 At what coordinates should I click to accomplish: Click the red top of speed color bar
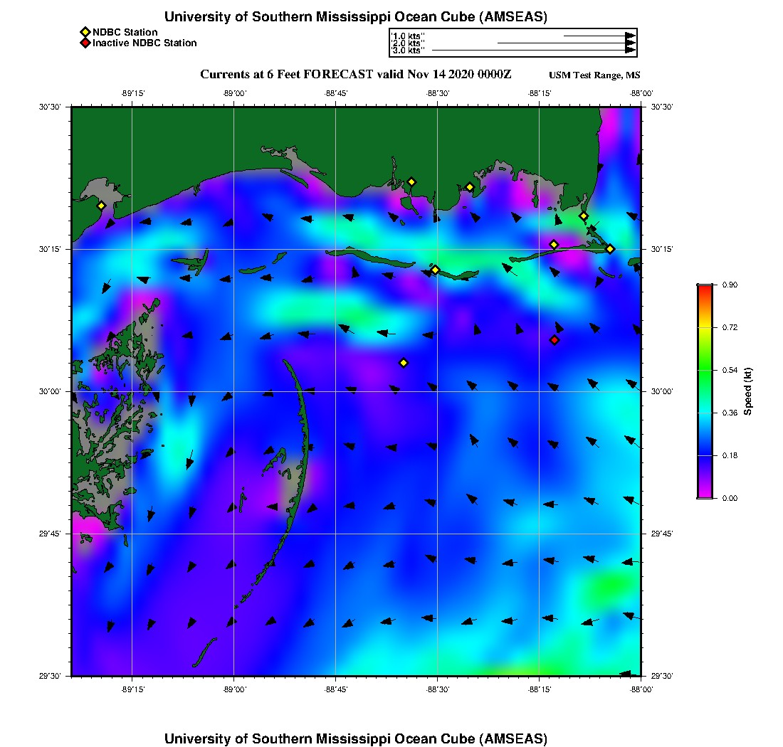704,287
